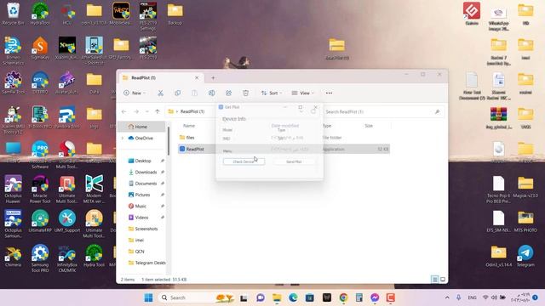Open Videos in navigation pane

click(x=141, y=218)
